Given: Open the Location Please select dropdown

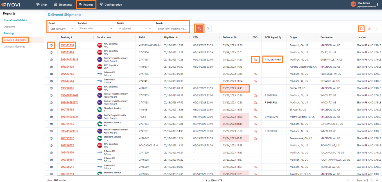Looking at the screenshot, I should click(x=96, y=29).
